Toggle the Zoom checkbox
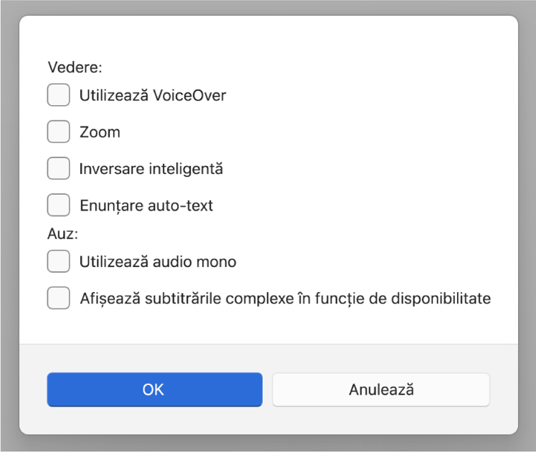 tap(59, 132)
